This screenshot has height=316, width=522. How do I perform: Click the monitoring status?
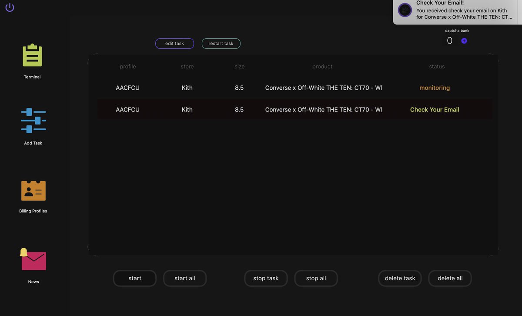coord(435,88)
